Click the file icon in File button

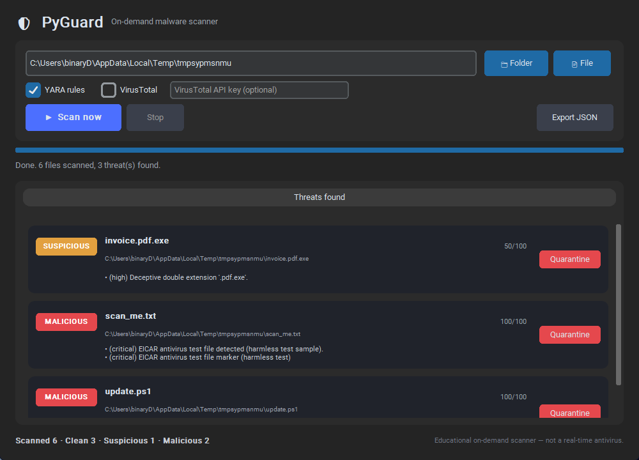pyautogui.click(x=574, y=65)
